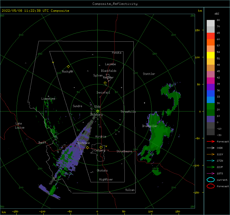
Task: Click the red forecast arrow in legend
Action: (211, 141)
